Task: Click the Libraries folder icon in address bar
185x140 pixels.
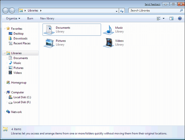Action: tap(21, 11)
